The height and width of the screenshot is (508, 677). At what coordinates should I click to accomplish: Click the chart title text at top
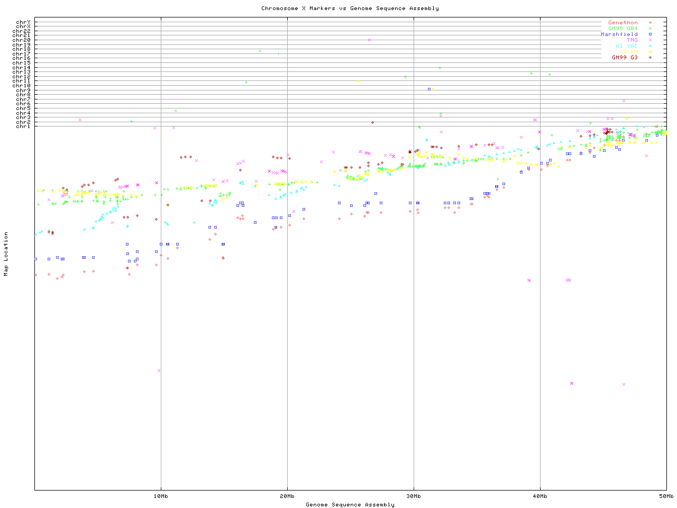point(350,8)
